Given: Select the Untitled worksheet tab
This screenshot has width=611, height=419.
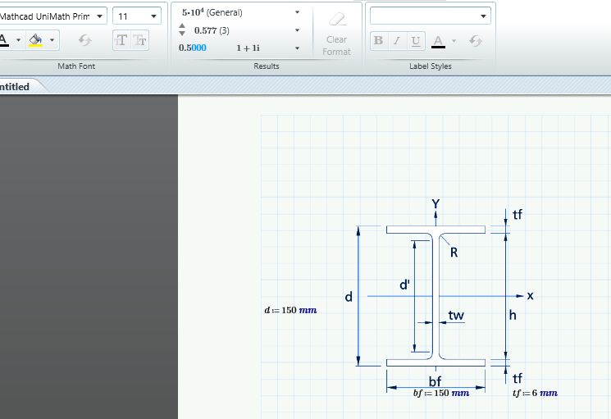Looking at the screenshot, I should pyautogui.click(x=15, y=86).
